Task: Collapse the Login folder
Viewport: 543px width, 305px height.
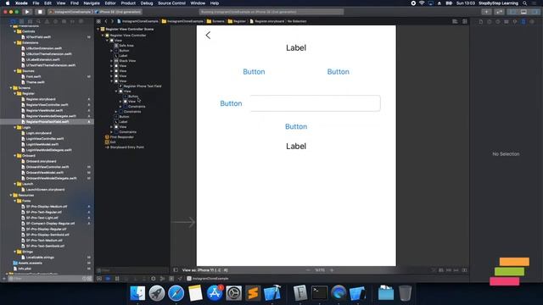Action: pos(15,127)
